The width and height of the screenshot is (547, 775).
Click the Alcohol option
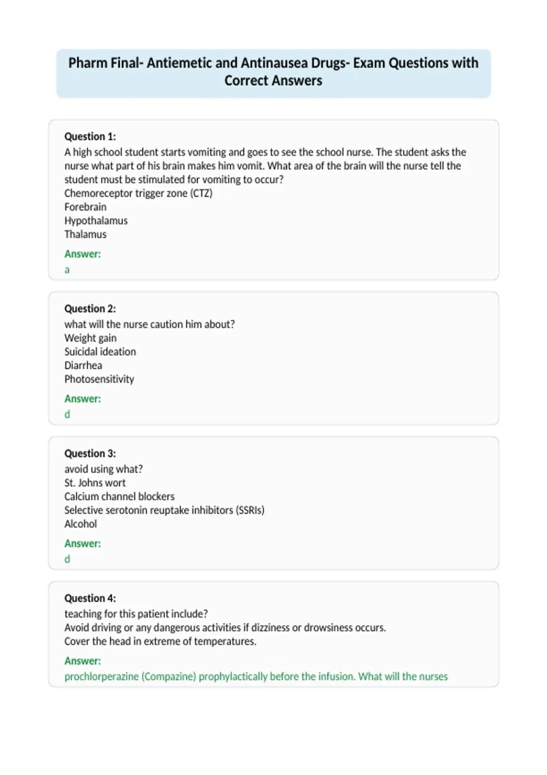81,524
